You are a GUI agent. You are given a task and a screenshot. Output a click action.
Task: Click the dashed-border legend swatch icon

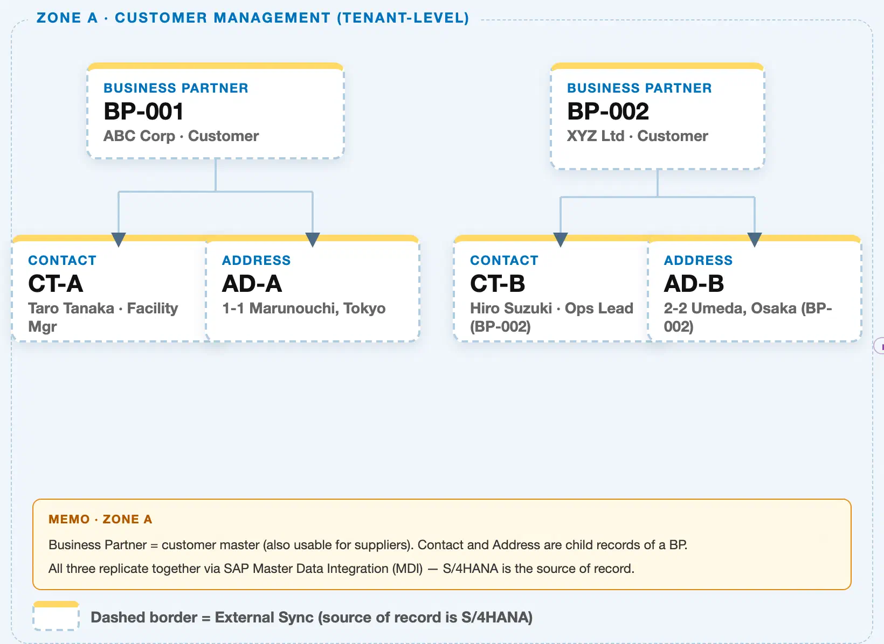point(56,616)
